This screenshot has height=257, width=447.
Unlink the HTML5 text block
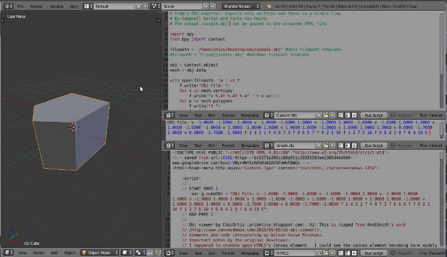(332, 253)
